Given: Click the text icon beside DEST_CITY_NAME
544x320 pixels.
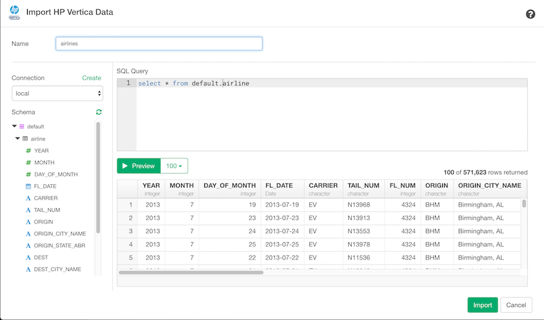Looking at the screenshot, I should 28,269.
